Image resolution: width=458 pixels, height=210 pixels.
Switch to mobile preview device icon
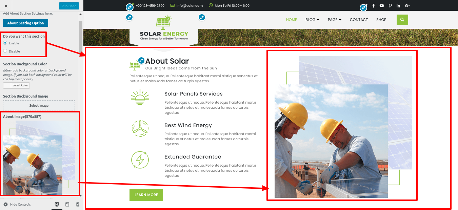(78, 204)
